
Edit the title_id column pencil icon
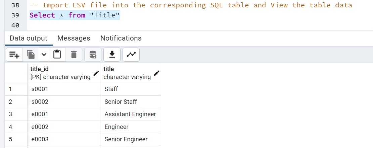(96, 73)
